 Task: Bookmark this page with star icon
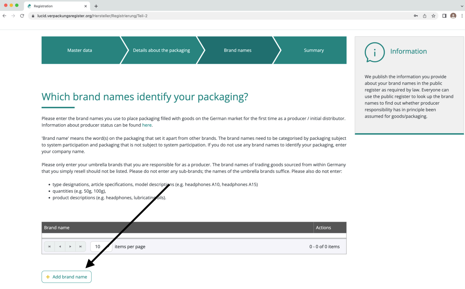pyautogui.click(x=433, y=16)
